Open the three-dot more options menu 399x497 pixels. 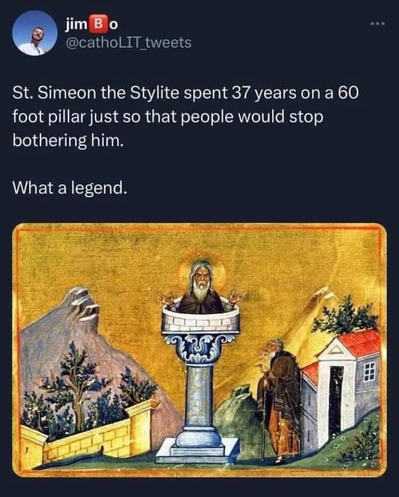pos(378,24)
